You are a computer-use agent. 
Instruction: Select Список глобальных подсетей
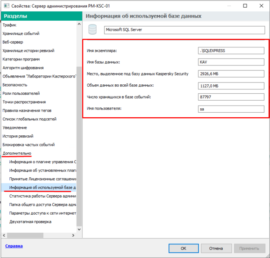click(29, 119)
